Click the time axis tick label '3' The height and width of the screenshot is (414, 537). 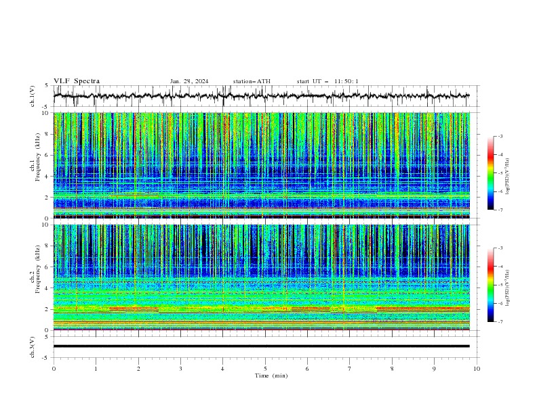(x=180, y=369)
